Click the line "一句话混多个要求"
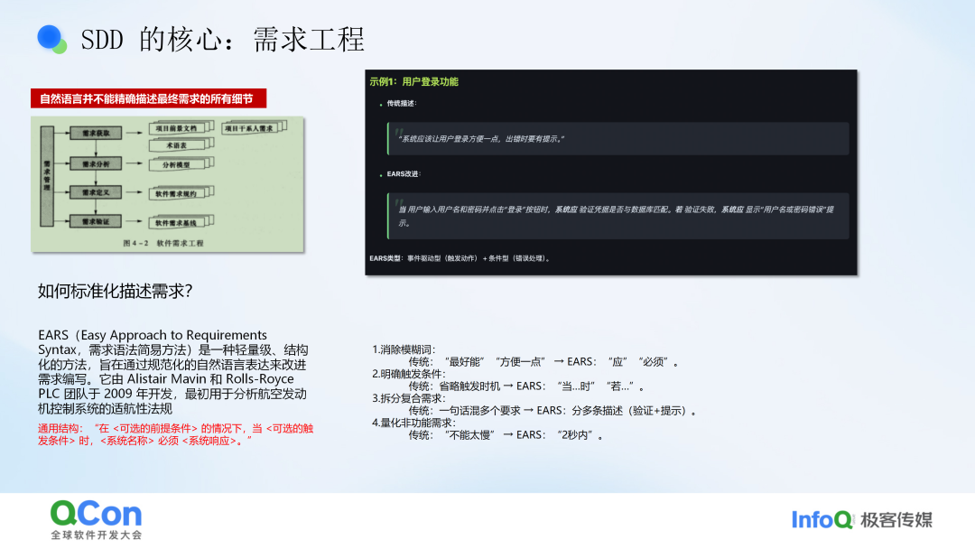The height and width of the screenshot is (549, 975). tap(552, 410)
